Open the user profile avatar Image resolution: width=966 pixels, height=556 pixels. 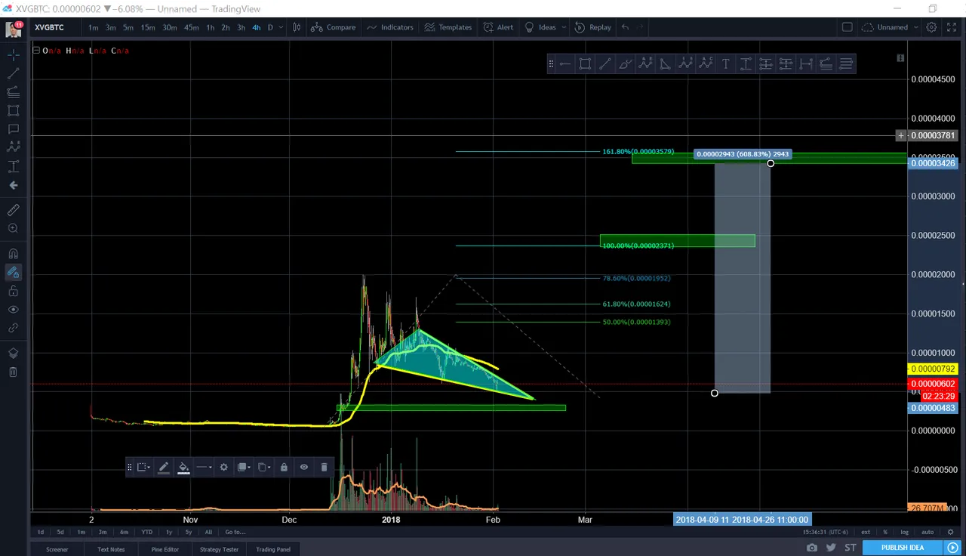(x=13, y=29)
